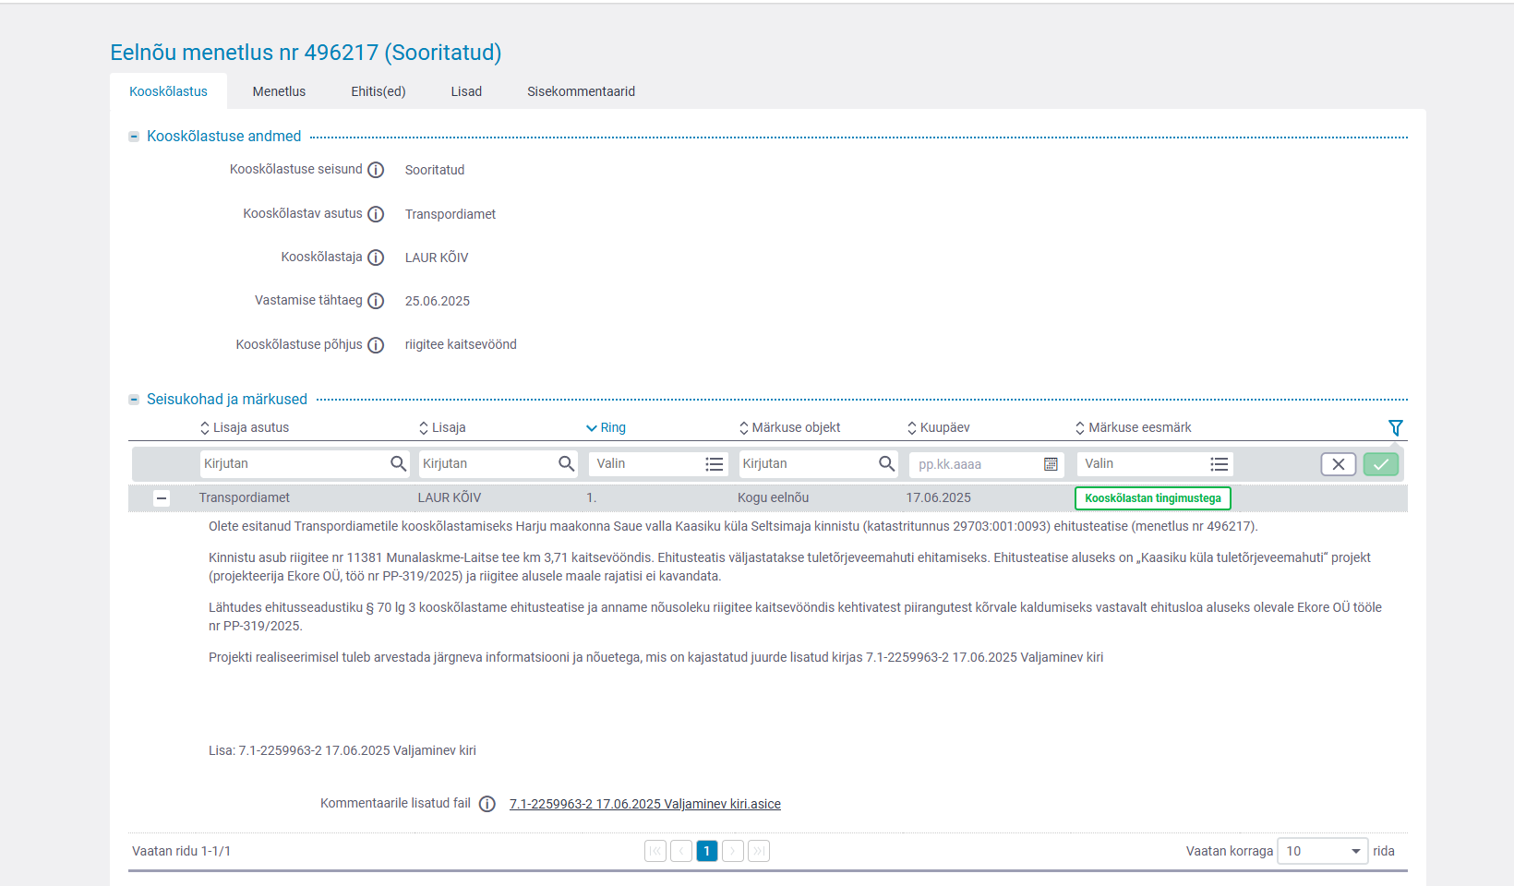
Task: Collapse the Seisukohad ja märkused section
Action: [x=134, y=400]
